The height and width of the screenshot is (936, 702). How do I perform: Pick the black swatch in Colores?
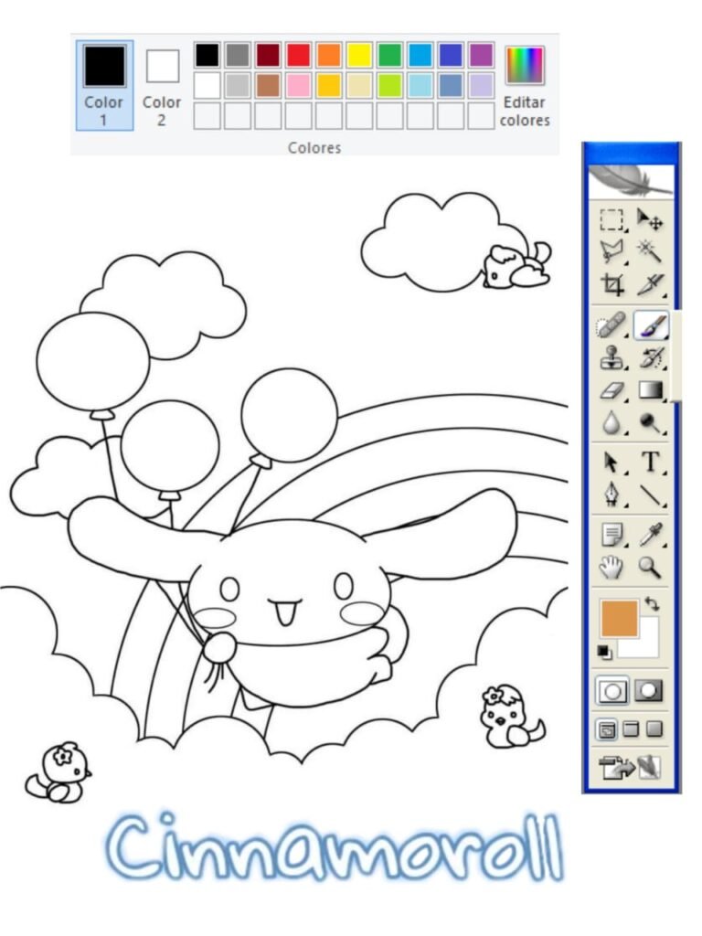(x=207, y=55)
